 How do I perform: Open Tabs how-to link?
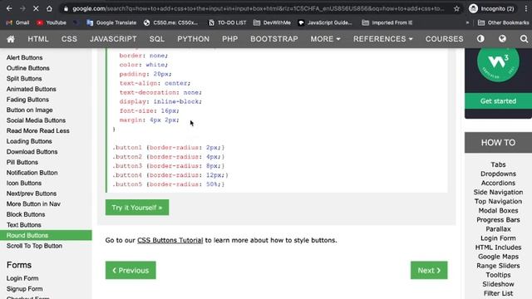(x=498, y=164)
